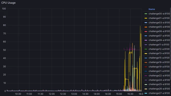
Task: Pick color for challenge12-a:9100 green swatch
Action: point(146,49)
